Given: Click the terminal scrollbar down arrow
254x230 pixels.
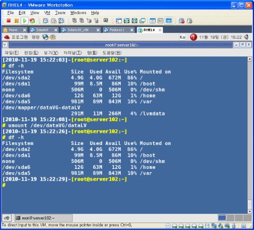Looking at the screenshot, I should point(250,211).
